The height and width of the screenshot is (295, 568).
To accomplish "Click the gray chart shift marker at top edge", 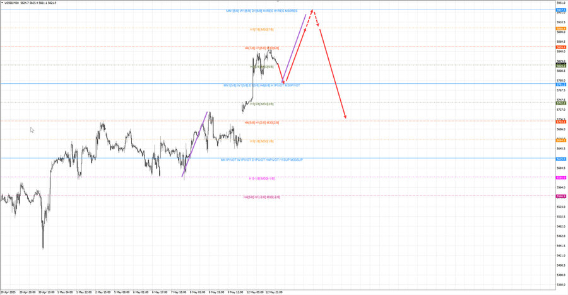I will tap(278, 1).
